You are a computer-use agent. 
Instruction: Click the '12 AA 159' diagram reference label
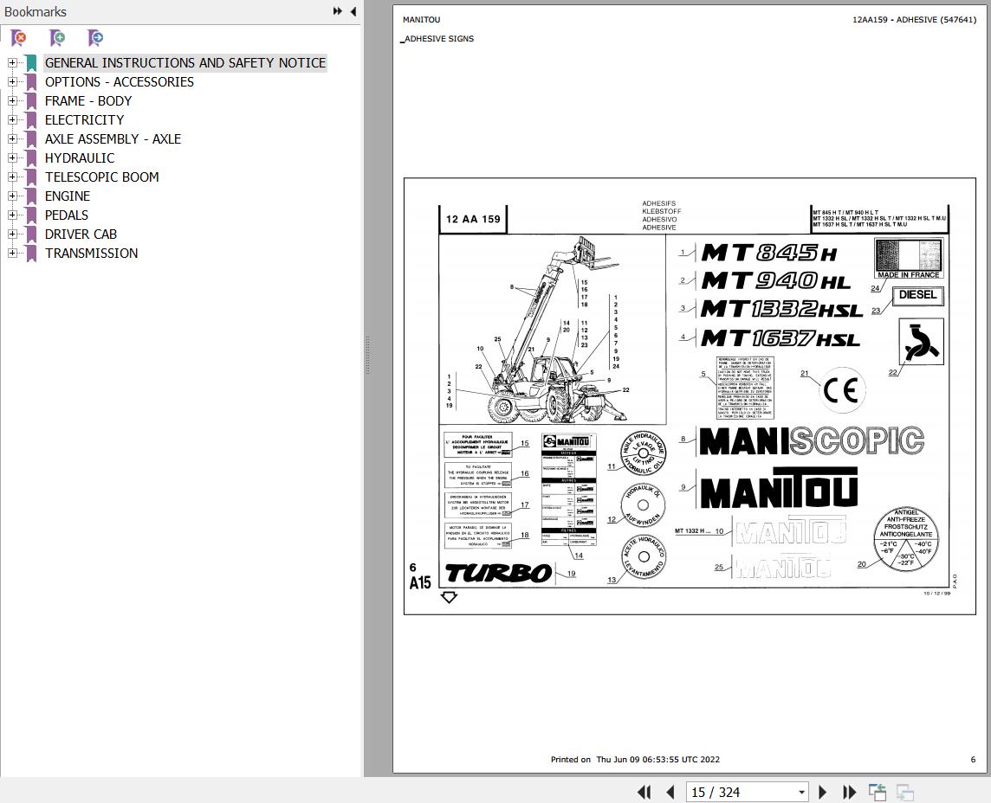tap(473, 219)
